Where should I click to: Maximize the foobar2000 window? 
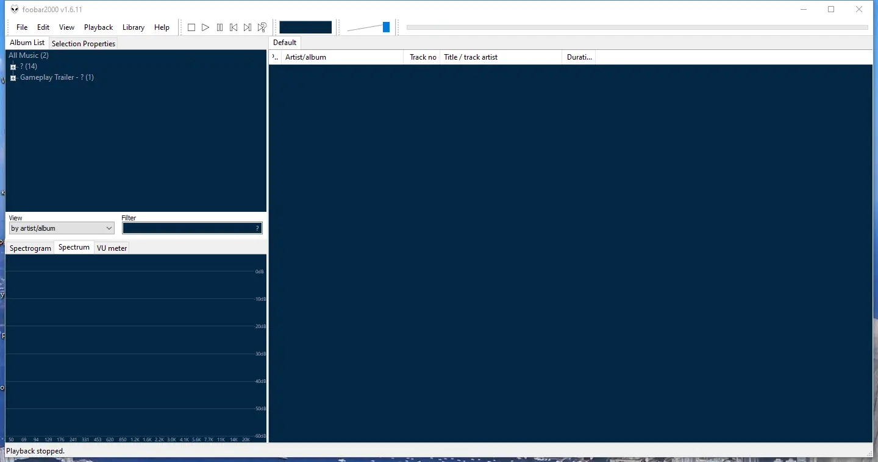831,9
